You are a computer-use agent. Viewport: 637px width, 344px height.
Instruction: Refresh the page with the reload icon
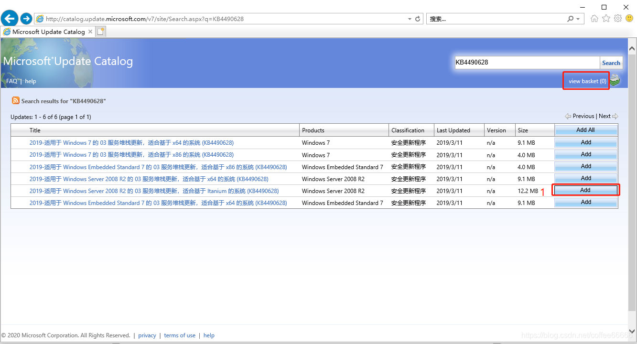coord(418,19)
